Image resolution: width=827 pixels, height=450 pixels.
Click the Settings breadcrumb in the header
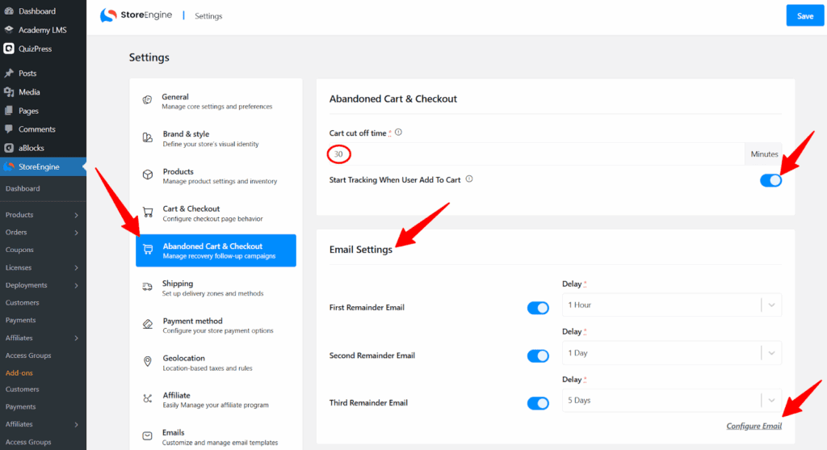click(x=208, y=16)
